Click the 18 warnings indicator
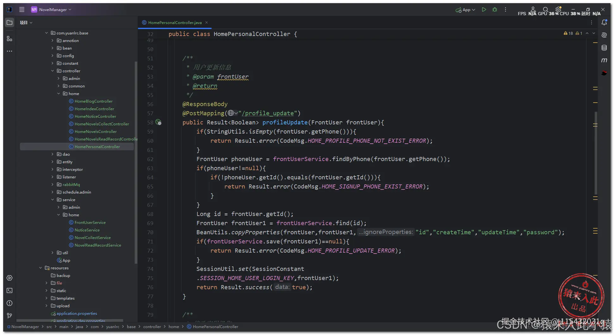Viewport: 614px width, 335px height. pyautogui.click(x=568, y=33)
